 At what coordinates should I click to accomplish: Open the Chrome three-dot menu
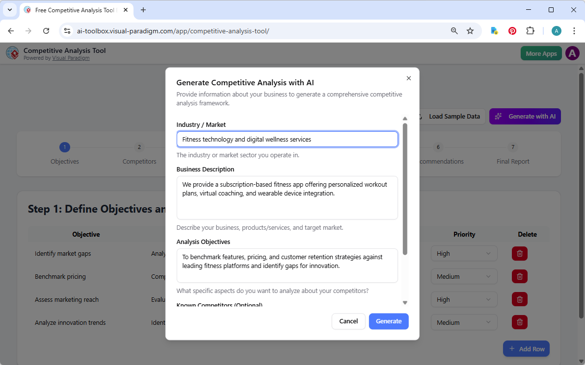click(574, 30)
